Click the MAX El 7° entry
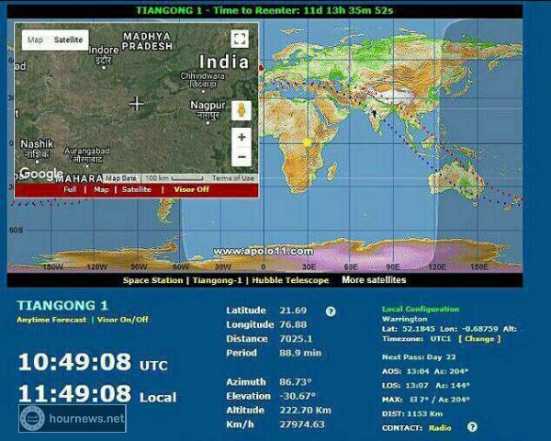The image size is (551, 441). pos(426,400)
